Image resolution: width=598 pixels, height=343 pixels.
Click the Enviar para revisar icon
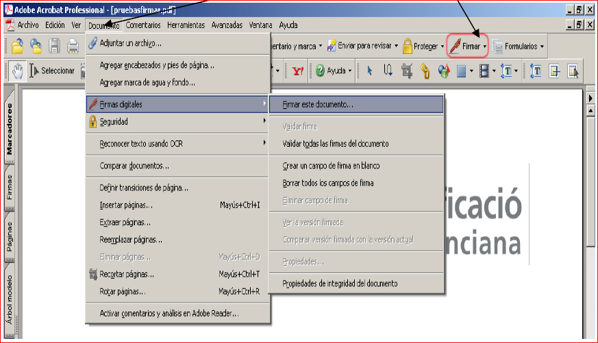(332, 46)
